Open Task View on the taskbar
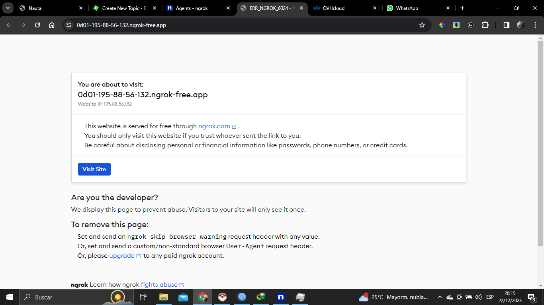The image size is (544, 305). [x=143, y=297]
